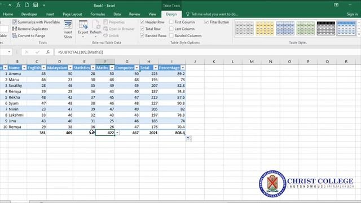The width and height of the screenshot is (361, 203).
Task: Open the Malayalam column filter dropdown
Action: 70,68
